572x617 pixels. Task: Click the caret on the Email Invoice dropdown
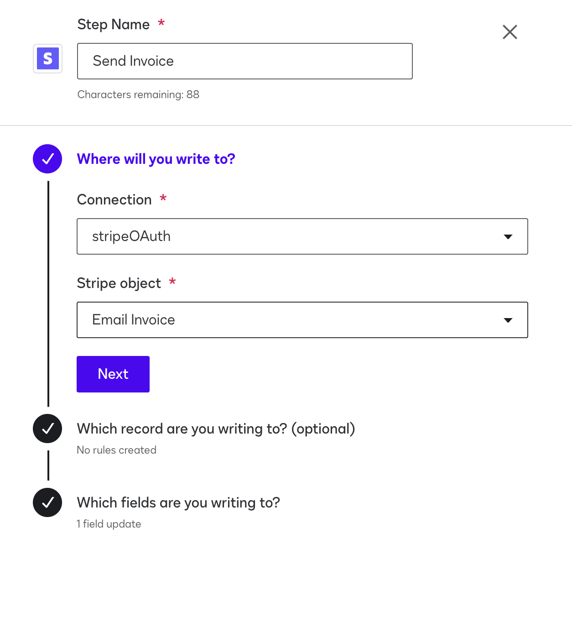pyautogui.click(x=508, y=320)
